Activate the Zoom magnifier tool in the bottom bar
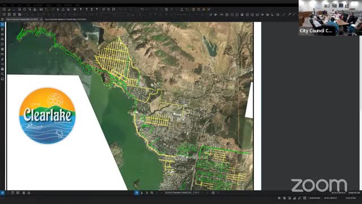The image size is (362, 204). tap(152, 193)
